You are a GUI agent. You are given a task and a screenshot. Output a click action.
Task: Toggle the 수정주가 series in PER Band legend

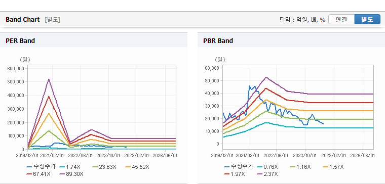click(41, 167)
